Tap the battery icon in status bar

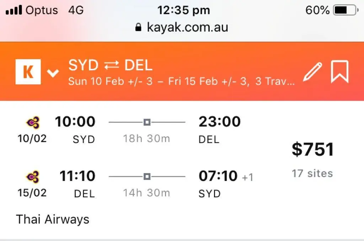345,11
